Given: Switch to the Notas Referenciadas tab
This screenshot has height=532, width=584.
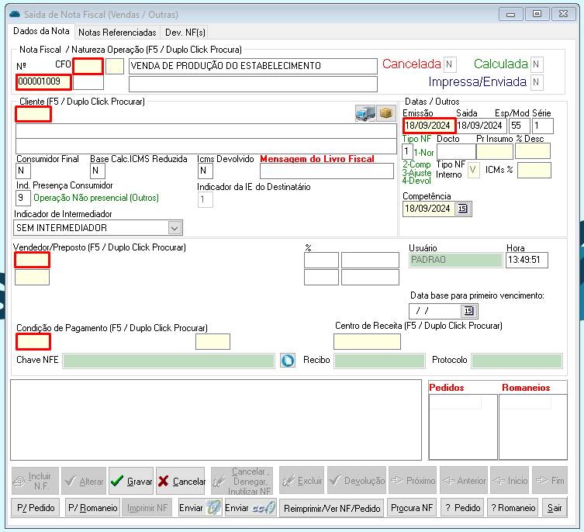Looking at the screenshot, I should coord(117,33).
